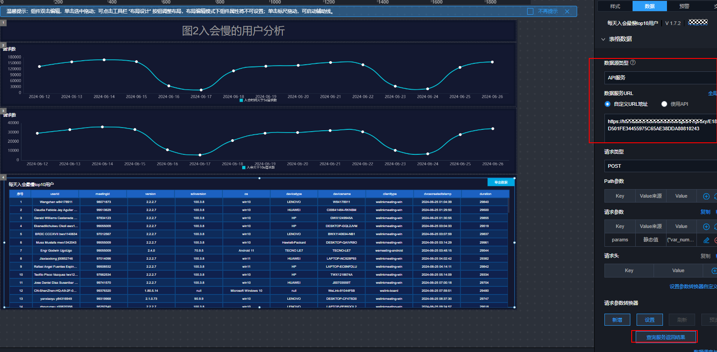The height and width of the screenshot is (352, 717).
Task: Click the 设置 button
Action: point(650,320)
